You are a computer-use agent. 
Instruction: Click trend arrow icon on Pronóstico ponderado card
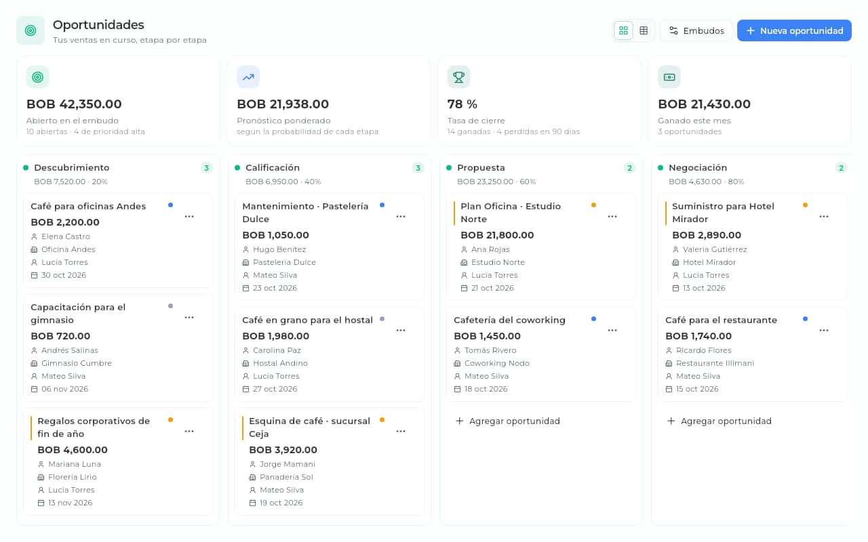pyautogui.click(x=248, y=77)
